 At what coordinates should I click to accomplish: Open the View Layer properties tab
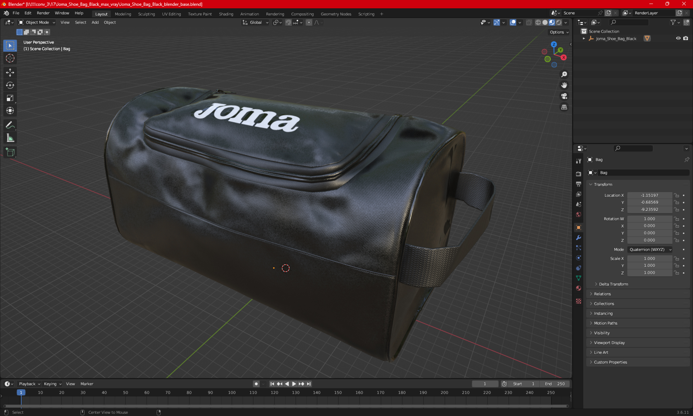click(x=579, y=194)
